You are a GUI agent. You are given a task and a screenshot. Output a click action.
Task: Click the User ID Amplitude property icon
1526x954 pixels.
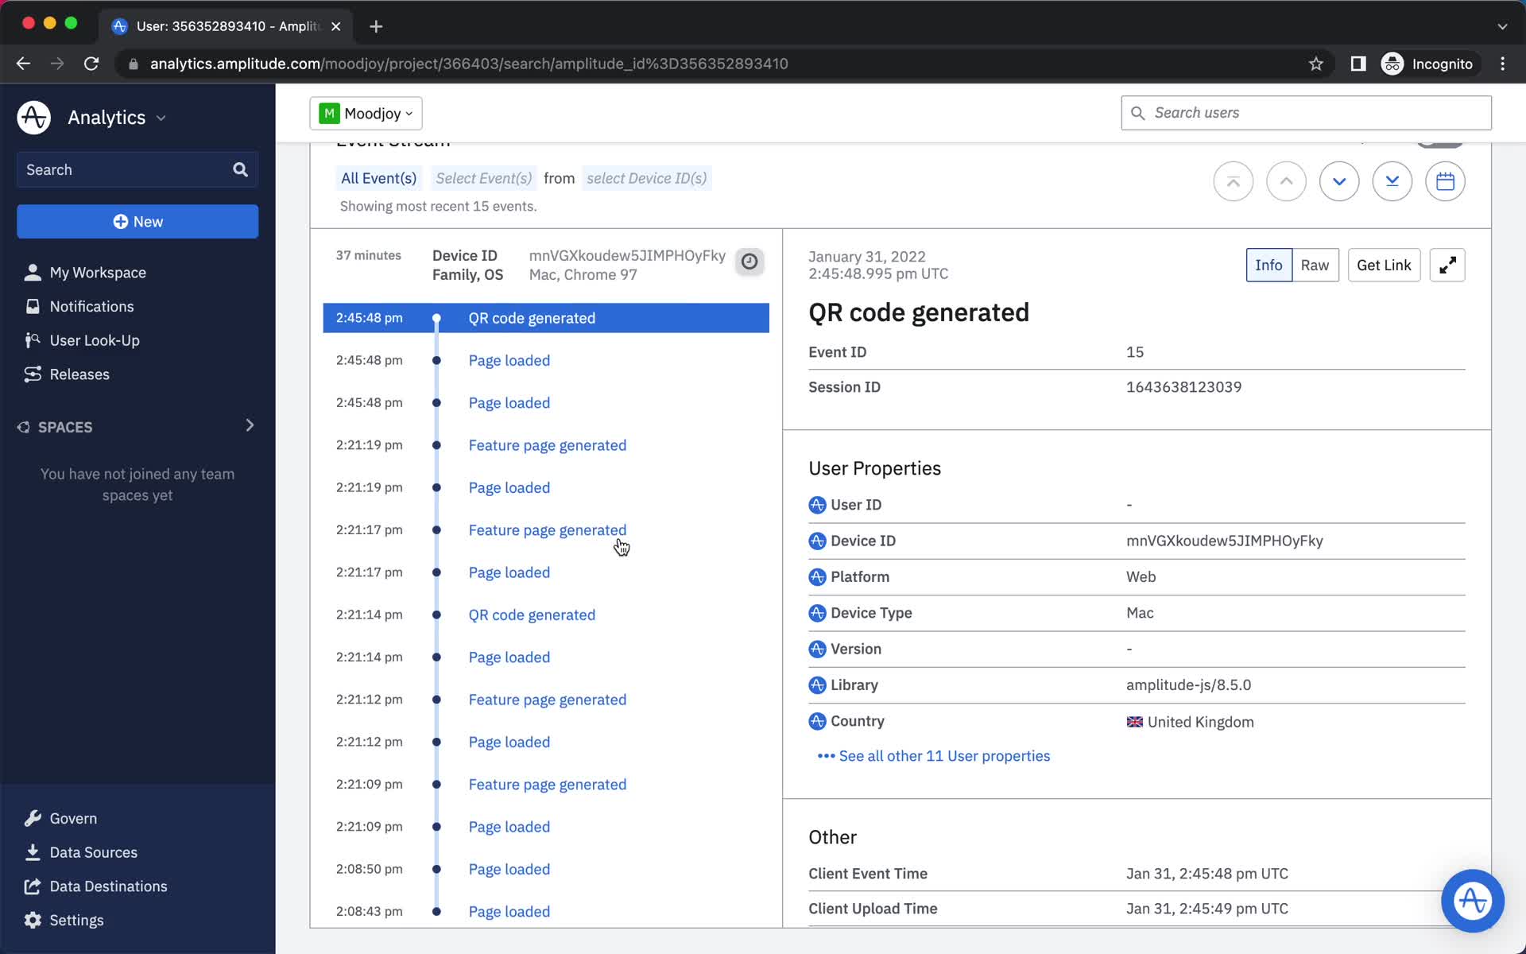(817, 505)
